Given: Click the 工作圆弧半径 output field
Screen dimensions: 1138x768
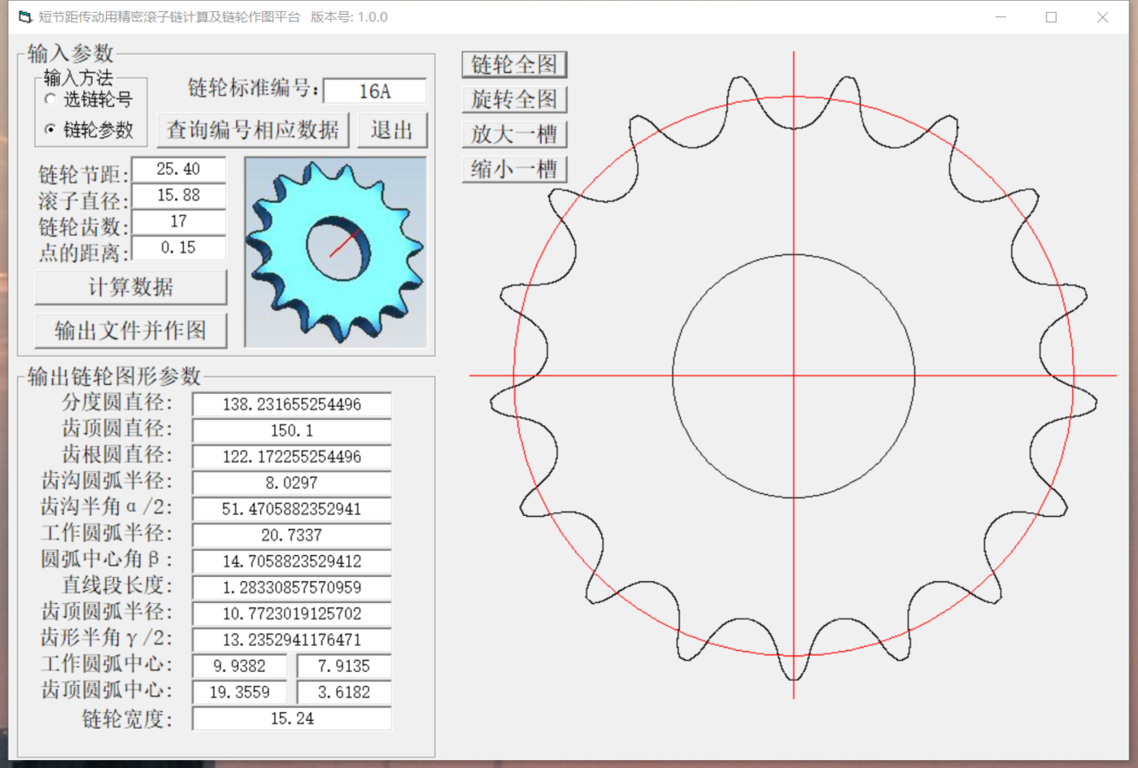Looking at the screenshot, I should 291,535.
